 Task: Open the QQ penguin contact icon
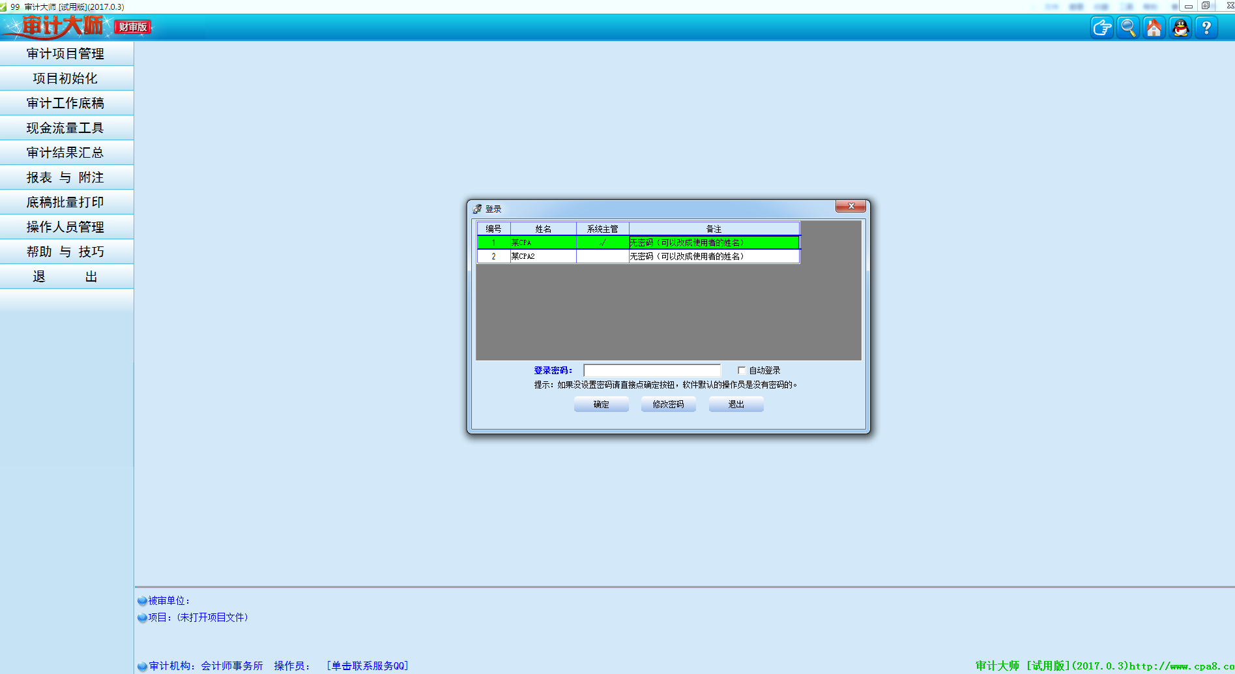point(1180,27)
